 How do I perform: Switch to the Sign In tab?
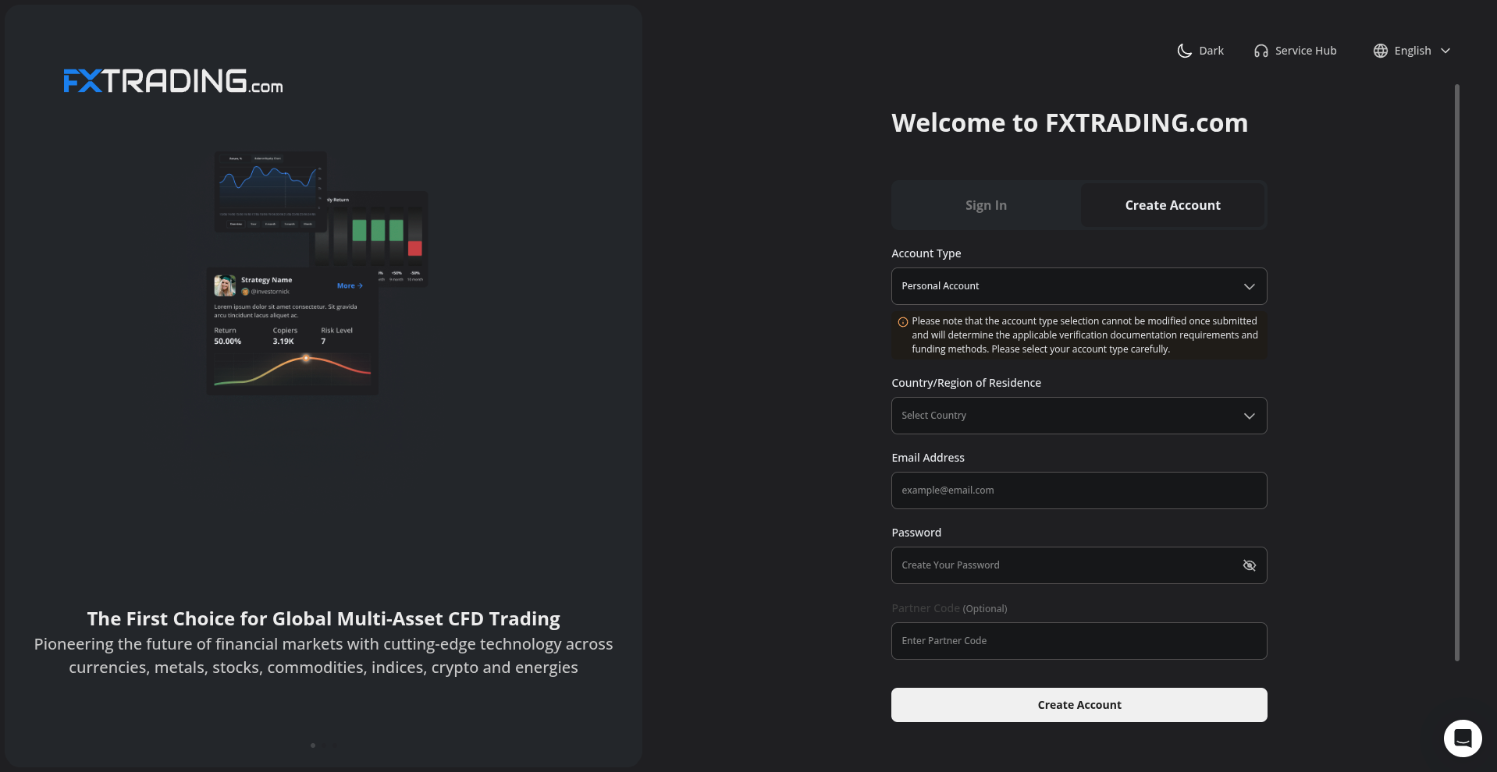(986, 205)
